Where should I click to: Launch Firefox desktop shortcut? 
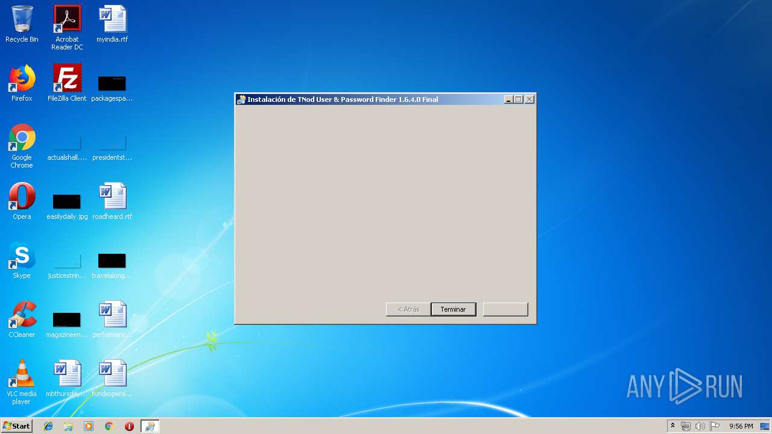[x=22, y=83]
